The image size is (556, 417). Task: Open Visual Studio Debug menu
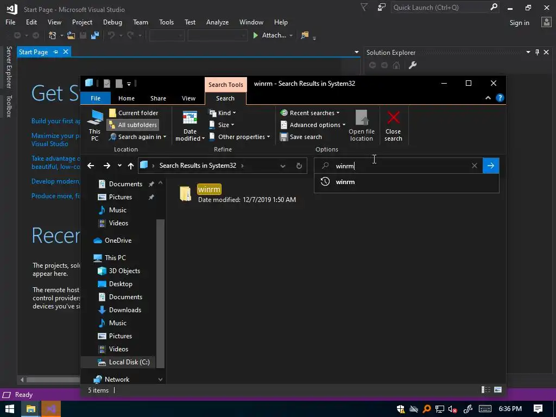tap(112, 22)
